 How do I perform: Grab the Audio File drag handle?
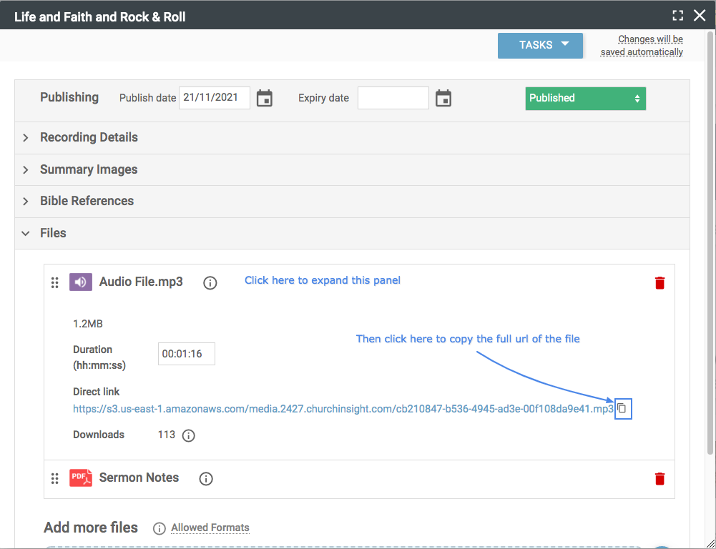[x=54, y=283]
